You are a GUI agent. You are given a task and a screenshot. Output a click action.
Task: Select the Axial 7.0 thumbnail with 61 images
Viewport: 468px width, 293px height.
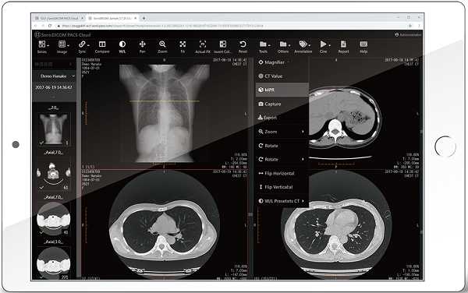coord(54,174)
